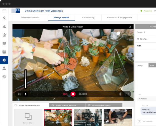Select attendee Ralf in the list
The height and width of the screenshot is (126, 156).
coord(146,46)
